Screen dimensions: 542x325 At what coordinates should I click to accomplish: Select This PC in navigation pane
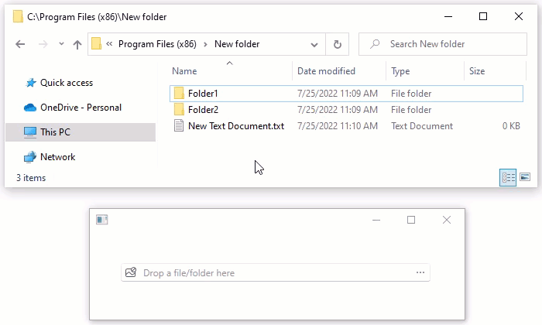pos(81,132)
